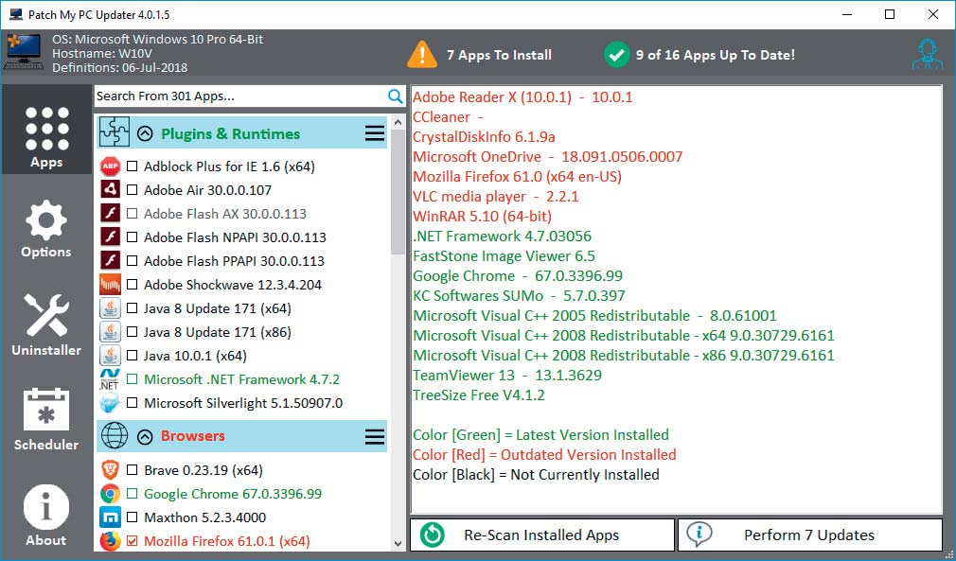This screenshot has width=956, height=561.
Task: Click the Java 10.0.1 icon
Action: [111, 356]
